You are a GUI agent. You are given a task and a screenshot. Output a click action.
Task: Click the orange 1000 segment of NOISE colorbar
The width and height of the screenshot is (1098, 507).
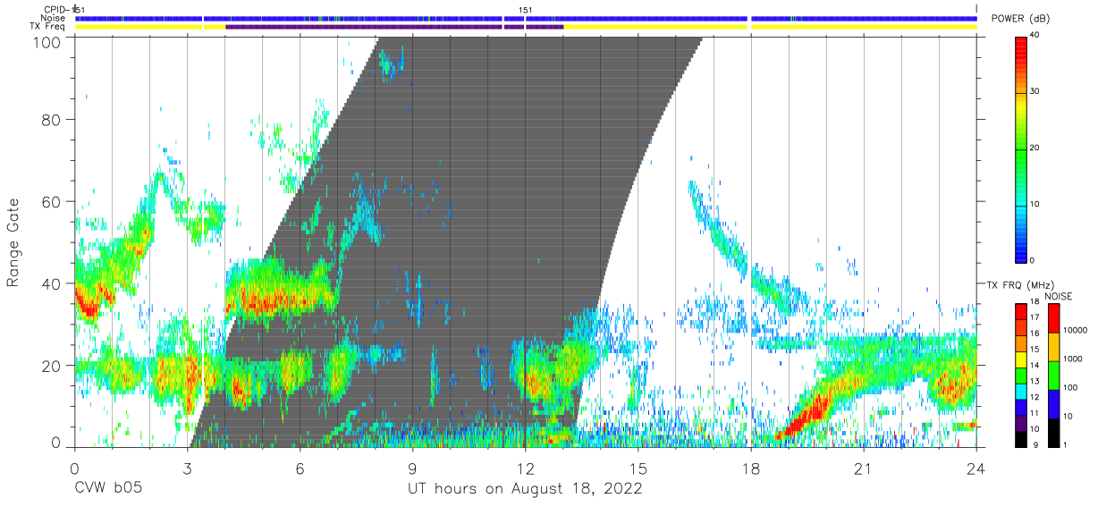(1053, 346)
